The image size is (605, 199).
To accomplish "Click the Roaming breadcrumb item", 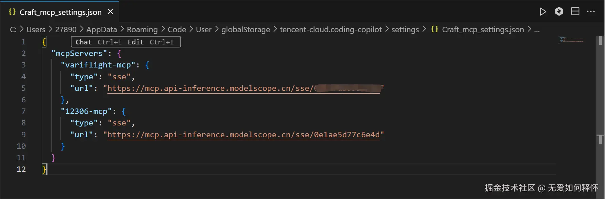I will 142,29.
